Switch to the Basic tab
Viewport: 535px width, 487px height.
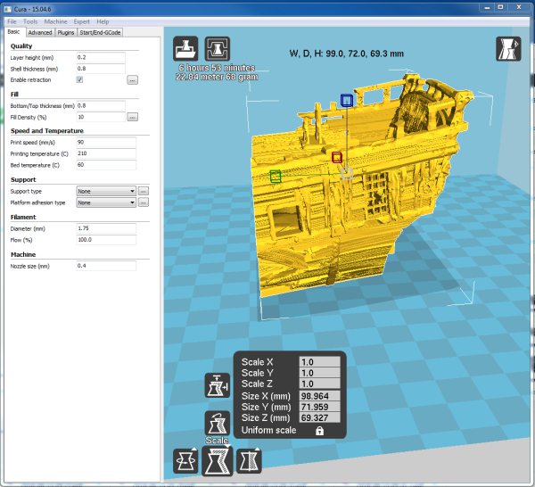pos(13,32)
